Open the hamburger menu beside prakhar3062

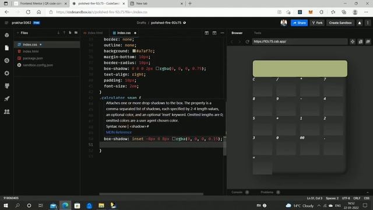6,23
